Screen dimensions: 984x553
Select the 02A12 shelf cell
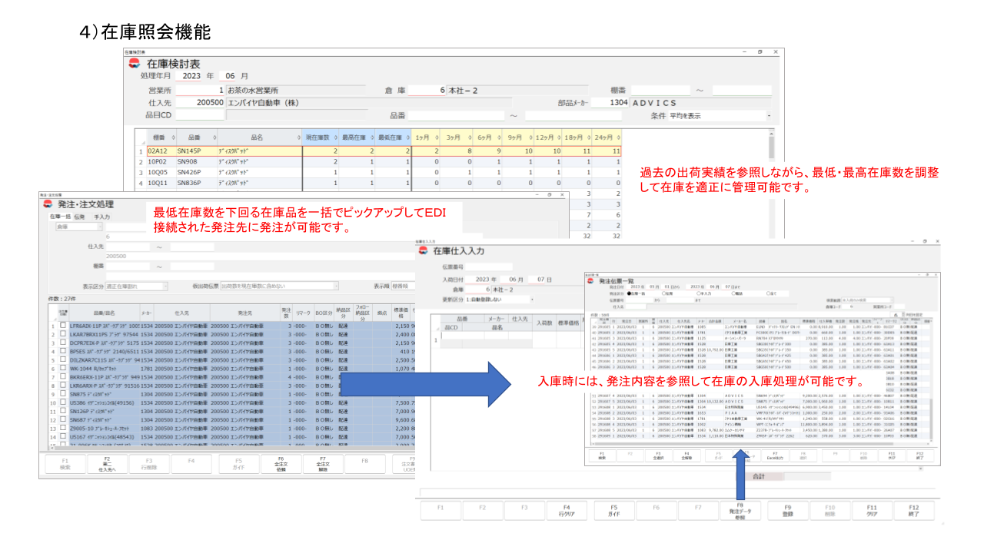tap(161, 151)
